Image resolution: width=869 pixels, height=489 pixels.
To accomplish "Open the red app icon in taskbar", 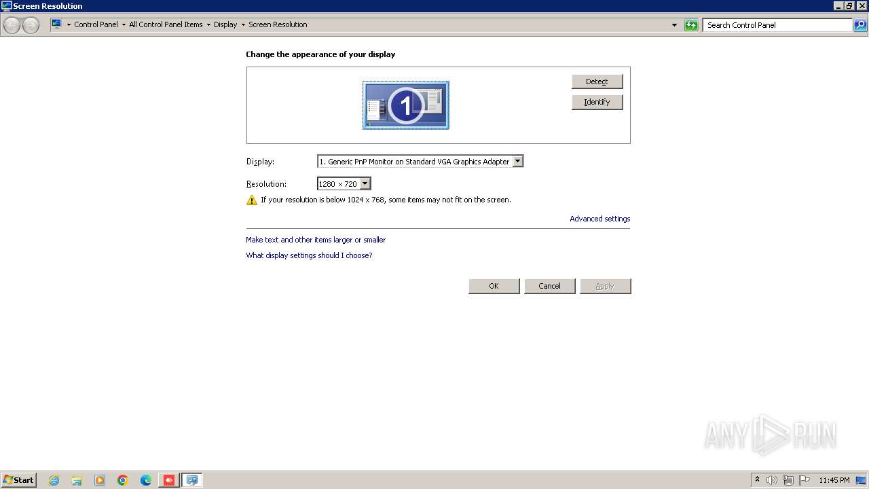I will (169, 480).
